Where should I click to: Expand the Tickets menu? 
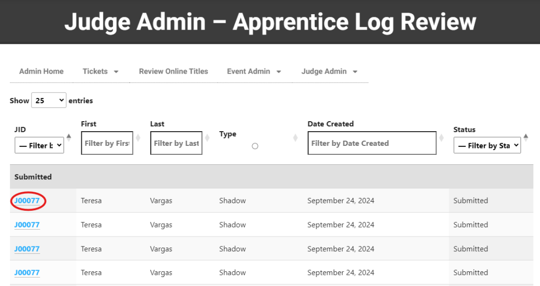(x=100, y=72)
